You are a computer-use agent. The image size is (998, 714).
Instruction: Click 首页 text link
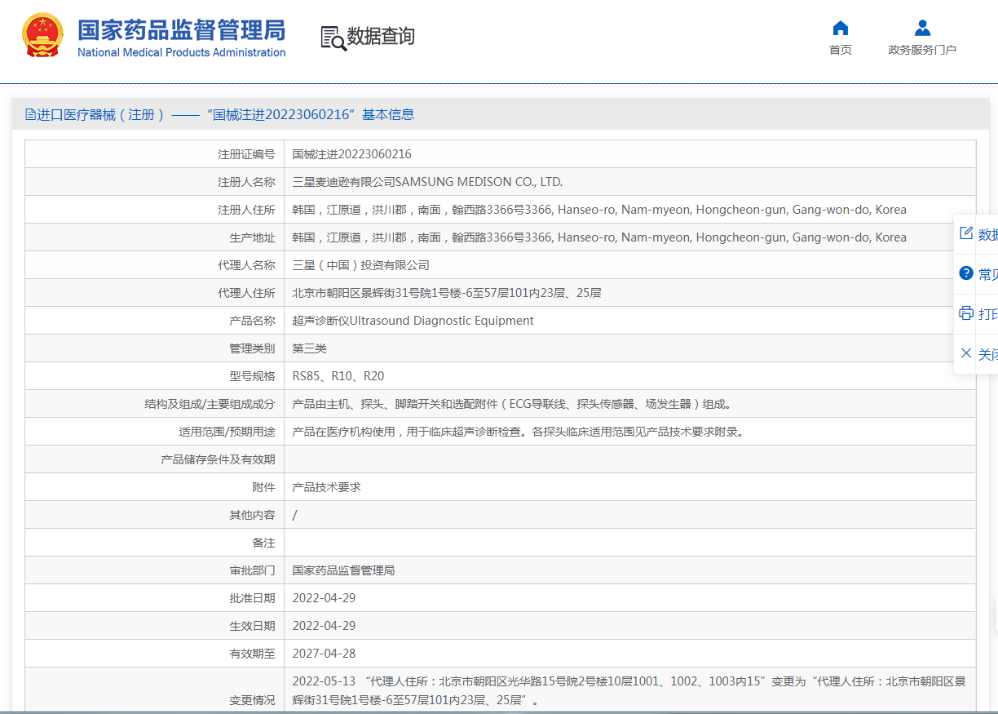(x=841, y=50)
